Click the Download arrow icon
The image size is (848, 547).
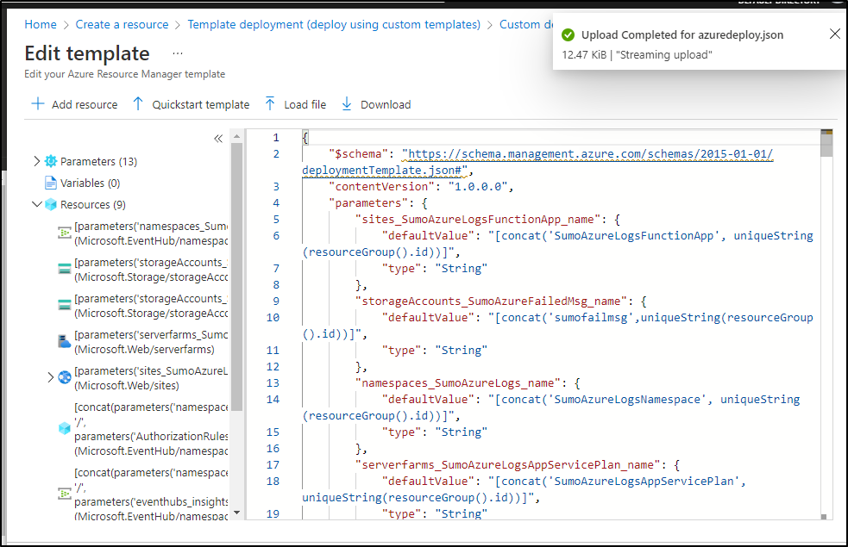[347, 103]
